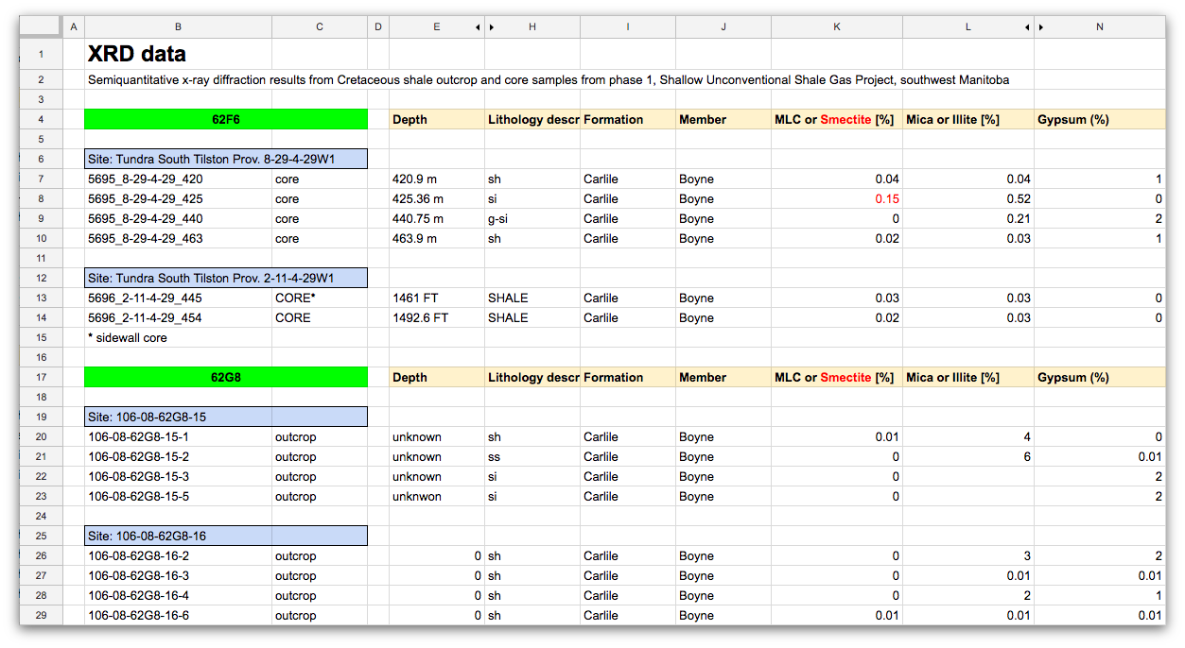Select sample cell '106-08-62G8-16-2'
Viewport: 1185px width, 648px height.
pos(178,556)
